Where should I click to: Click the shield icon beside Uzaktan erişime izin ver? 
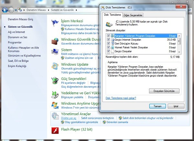coord(63,58)
